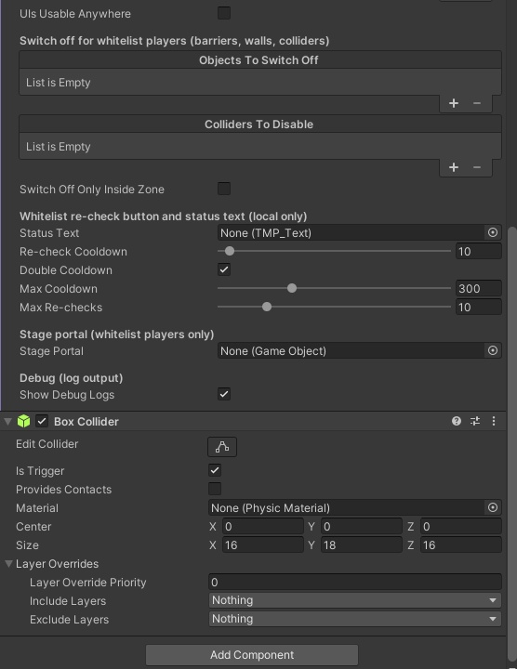Click Re-check Cooldown value field
The width and height of the screenshot is (517, 669).
coord(479,251)
